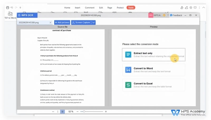Click the print icon in quick access toolbar
The height and width of the screenshot is (120, 211).
(7, 8)
